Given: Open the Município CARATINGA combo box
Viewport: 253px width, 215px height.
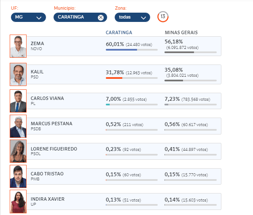Looking at the screenshot, I should [x=76, y=17].
